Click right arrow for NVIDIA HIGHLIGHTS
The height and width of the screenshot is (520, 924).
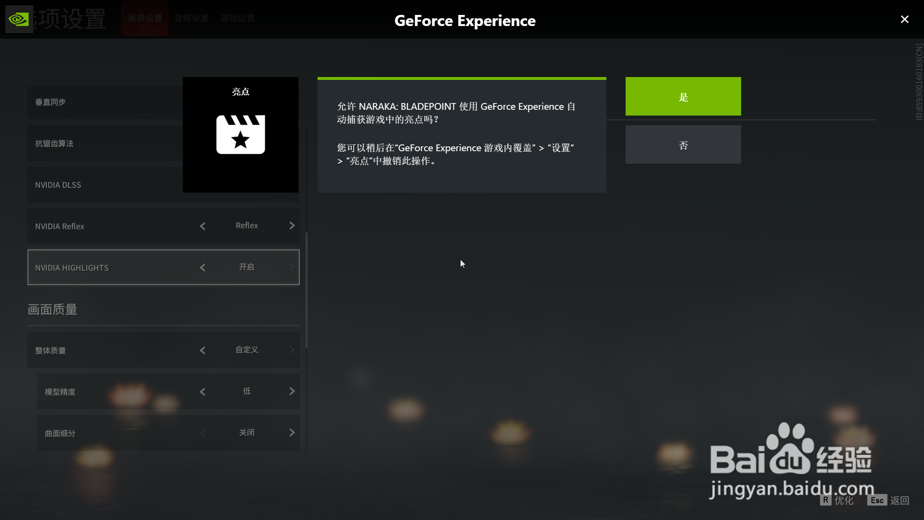pos(292,267)
